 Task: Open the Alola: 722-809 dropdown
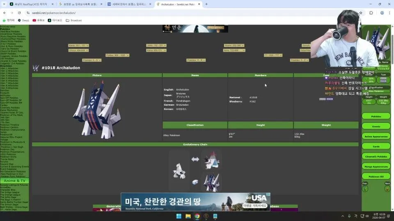pyautogui.click(x=234, y=50)
